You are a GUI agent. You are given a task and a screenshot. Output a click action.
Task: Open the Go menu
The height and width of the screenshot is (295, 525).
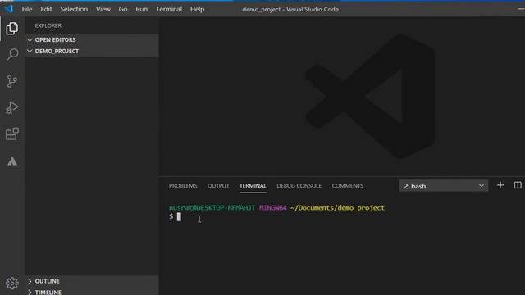click(123, 9)
